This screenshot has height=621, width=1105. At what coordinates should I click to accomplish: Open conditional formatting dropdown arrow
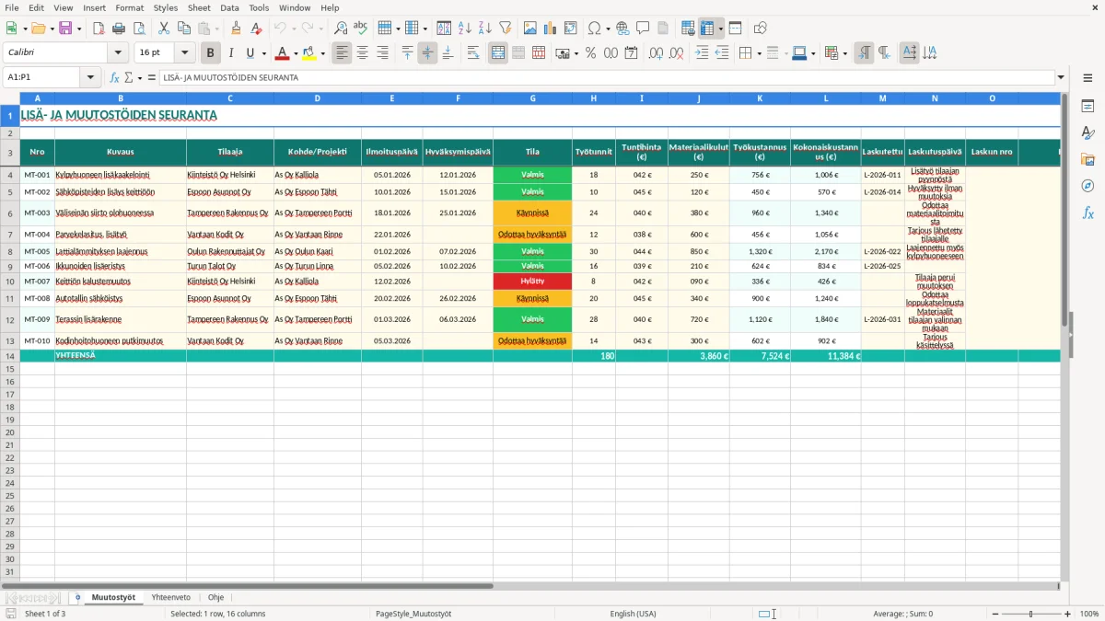(844, 53)
